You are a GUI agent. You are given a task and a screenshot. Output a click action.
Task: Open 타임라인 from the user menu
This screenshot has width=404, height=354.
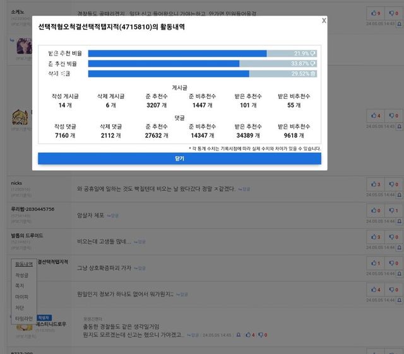(x=23, y=319)
